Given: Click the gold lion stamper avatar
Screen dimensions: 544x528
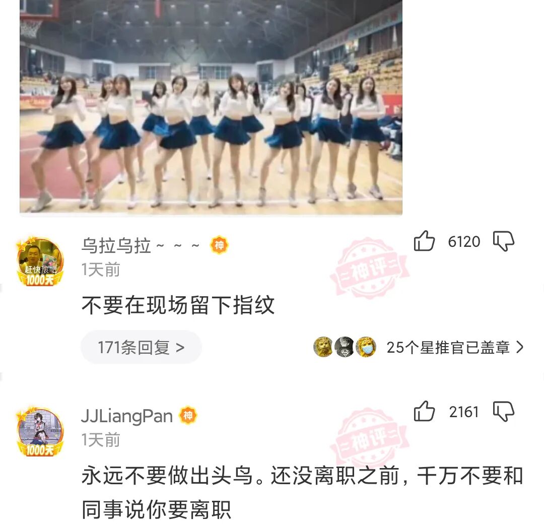Looking at the screenshot, I should [323, 347].
